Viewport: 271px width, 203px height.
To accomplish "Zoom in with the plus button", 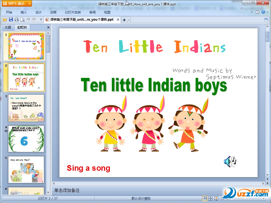I will click(263, 199).
